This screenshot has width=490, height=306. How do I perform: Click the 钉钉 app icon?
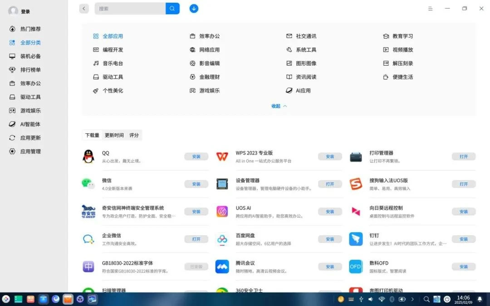pyautogui.click(x=356, y=239)
